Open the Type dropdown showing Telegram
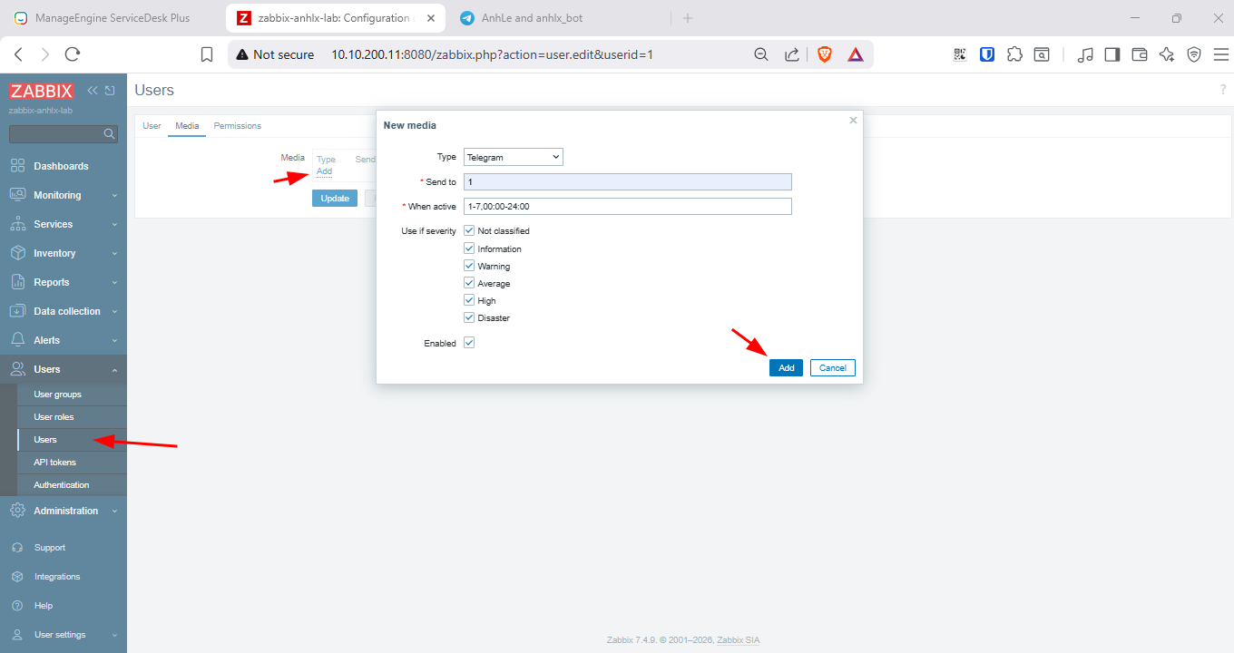The image size is (1234, 653). (x=513, y=157)
